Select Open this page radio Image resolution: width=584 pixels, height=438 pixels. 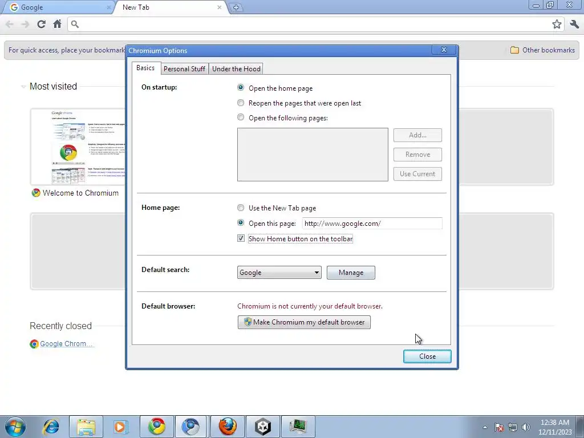pos(241,223)
